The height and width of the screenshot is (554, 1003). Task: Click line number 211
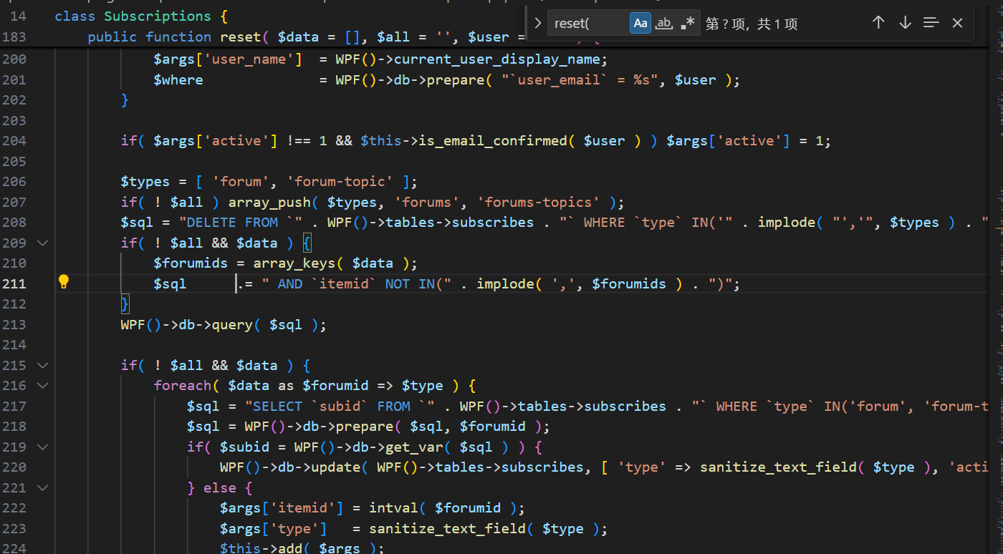(14, 283)
